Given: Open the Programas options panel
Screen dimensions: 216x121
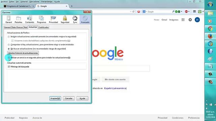Looking at the screenshot, I should [42, 19].
